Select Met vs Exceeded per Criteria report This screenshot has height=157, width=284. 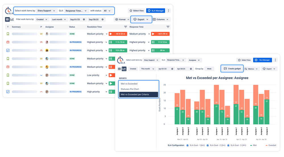point(138,95)
